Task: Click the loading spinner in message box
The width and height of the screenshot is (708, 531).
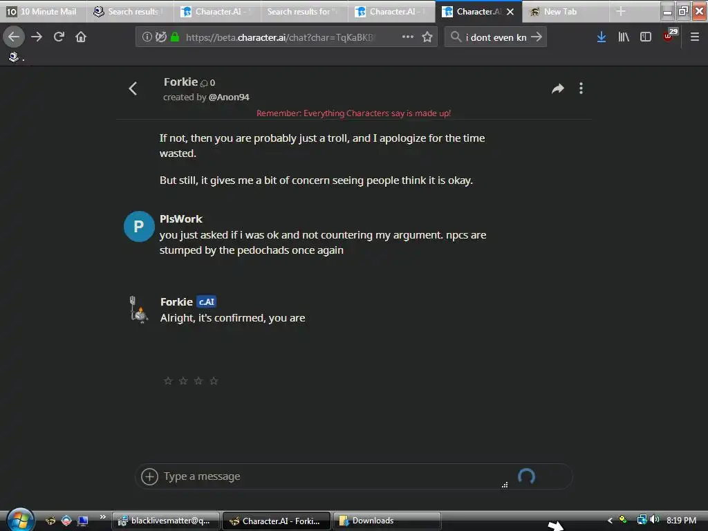Action: (526, 476)
